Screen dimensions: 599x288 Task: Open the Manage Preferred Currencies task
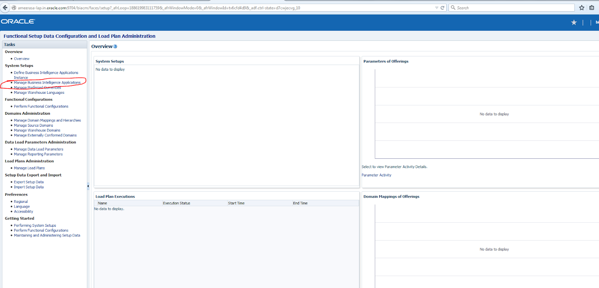coord(37,87)
